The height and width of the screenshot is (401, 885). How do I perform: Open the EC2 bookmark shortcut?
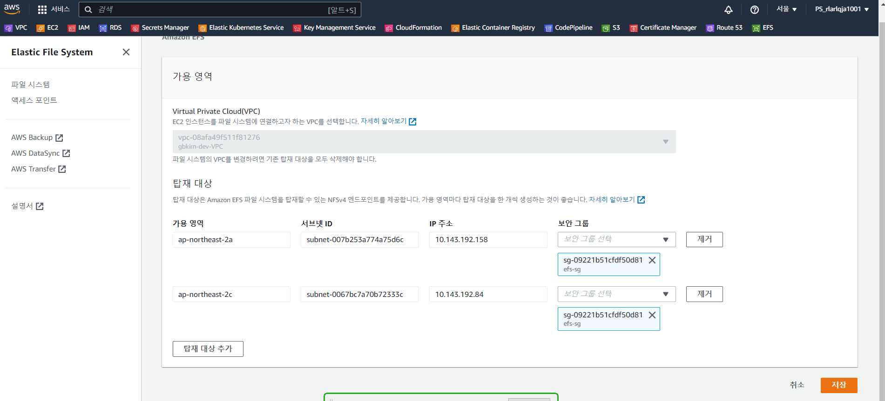(x=47, y=28)
